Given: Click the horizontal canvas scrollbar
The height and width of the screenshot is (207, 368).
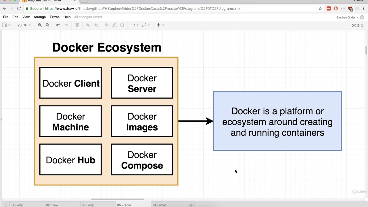Looking at the screenshot, I should click(118, 199).
